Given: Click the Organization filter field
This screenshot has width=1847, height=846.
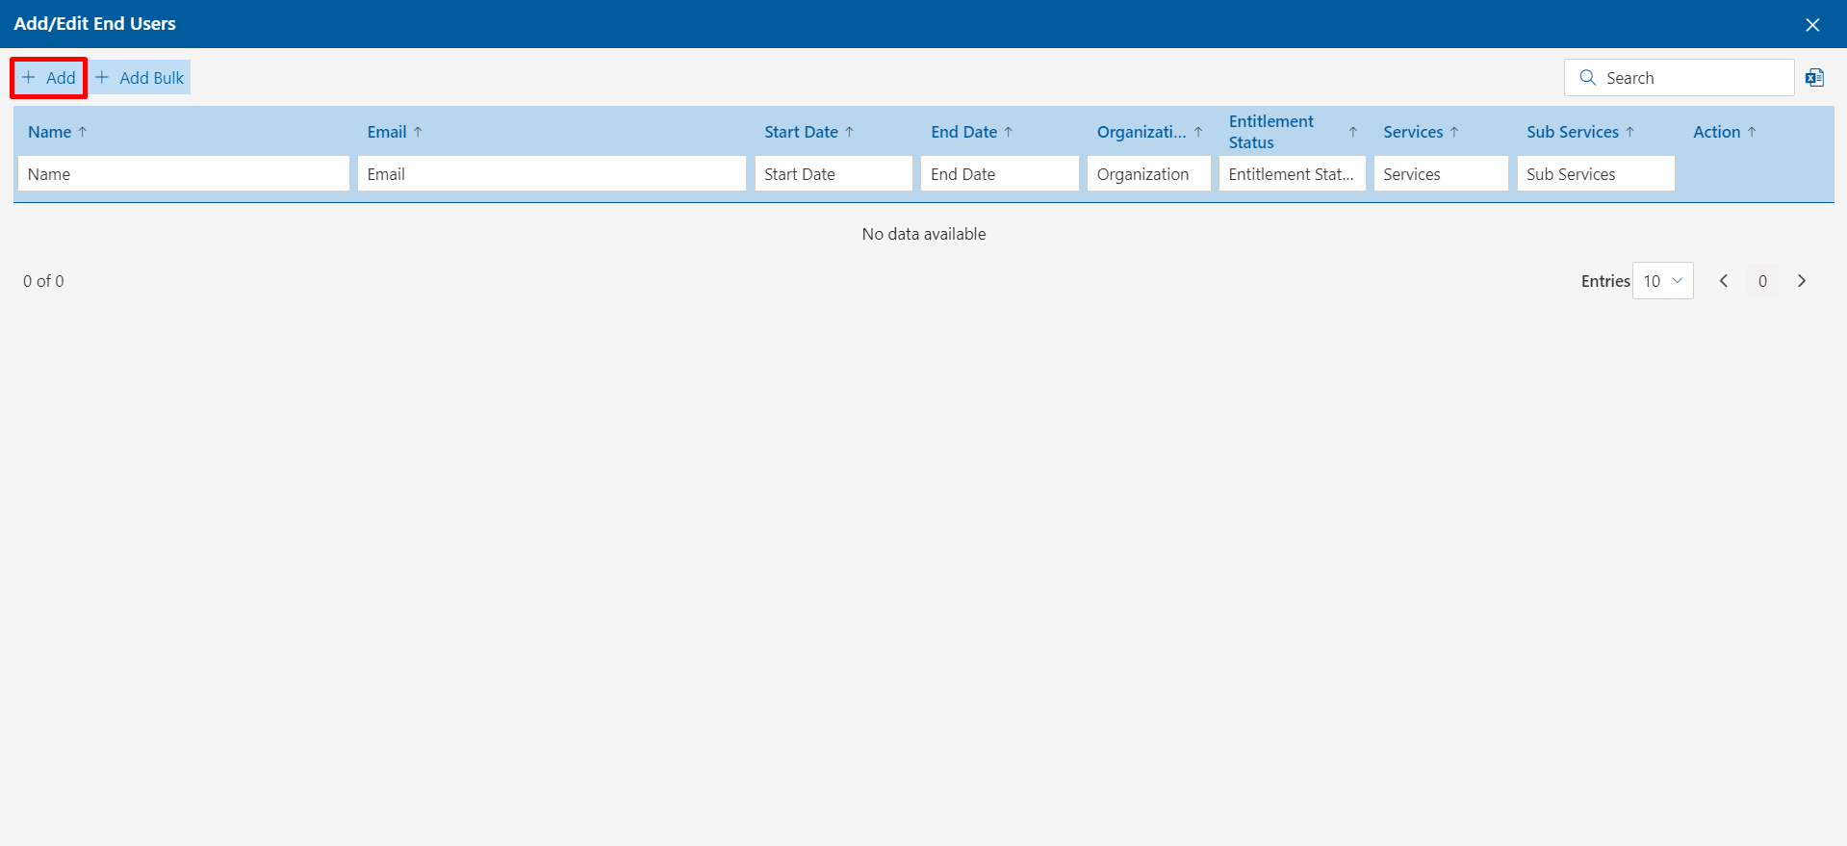Looking at the screenshot, I should [x=1149, y=174].
